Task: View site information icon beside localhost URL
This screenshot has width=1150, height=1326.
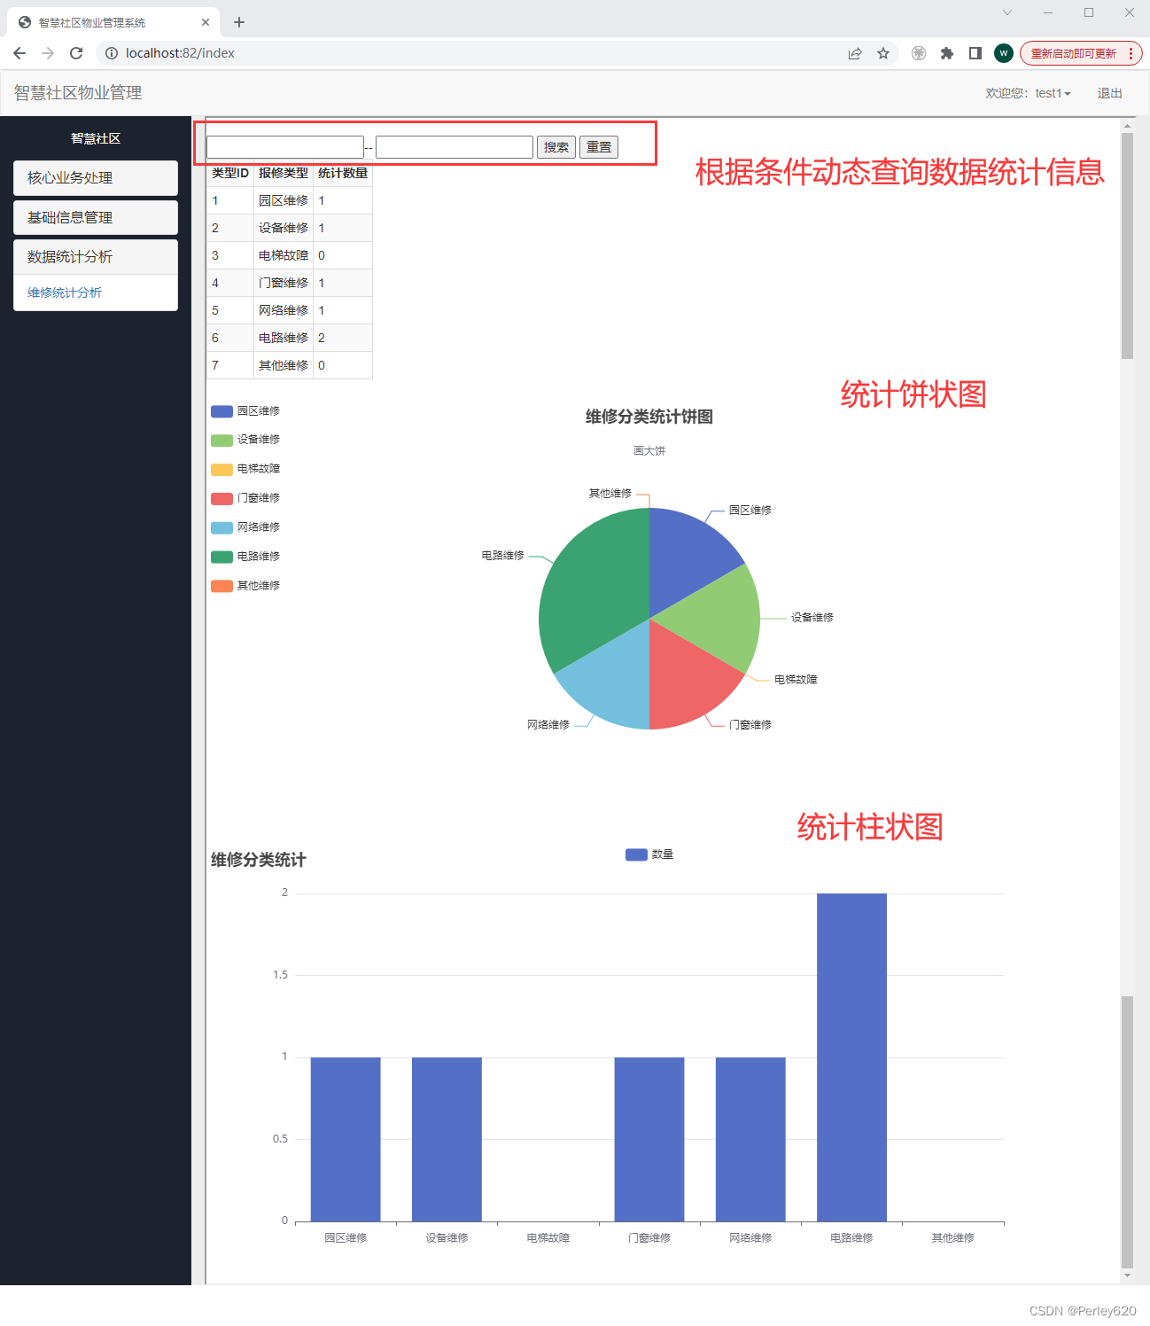Action: tap(112, 53)
